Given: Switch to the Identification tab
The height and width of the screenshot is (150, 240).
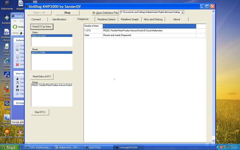Looking at the screenshot, I should 59,19.
